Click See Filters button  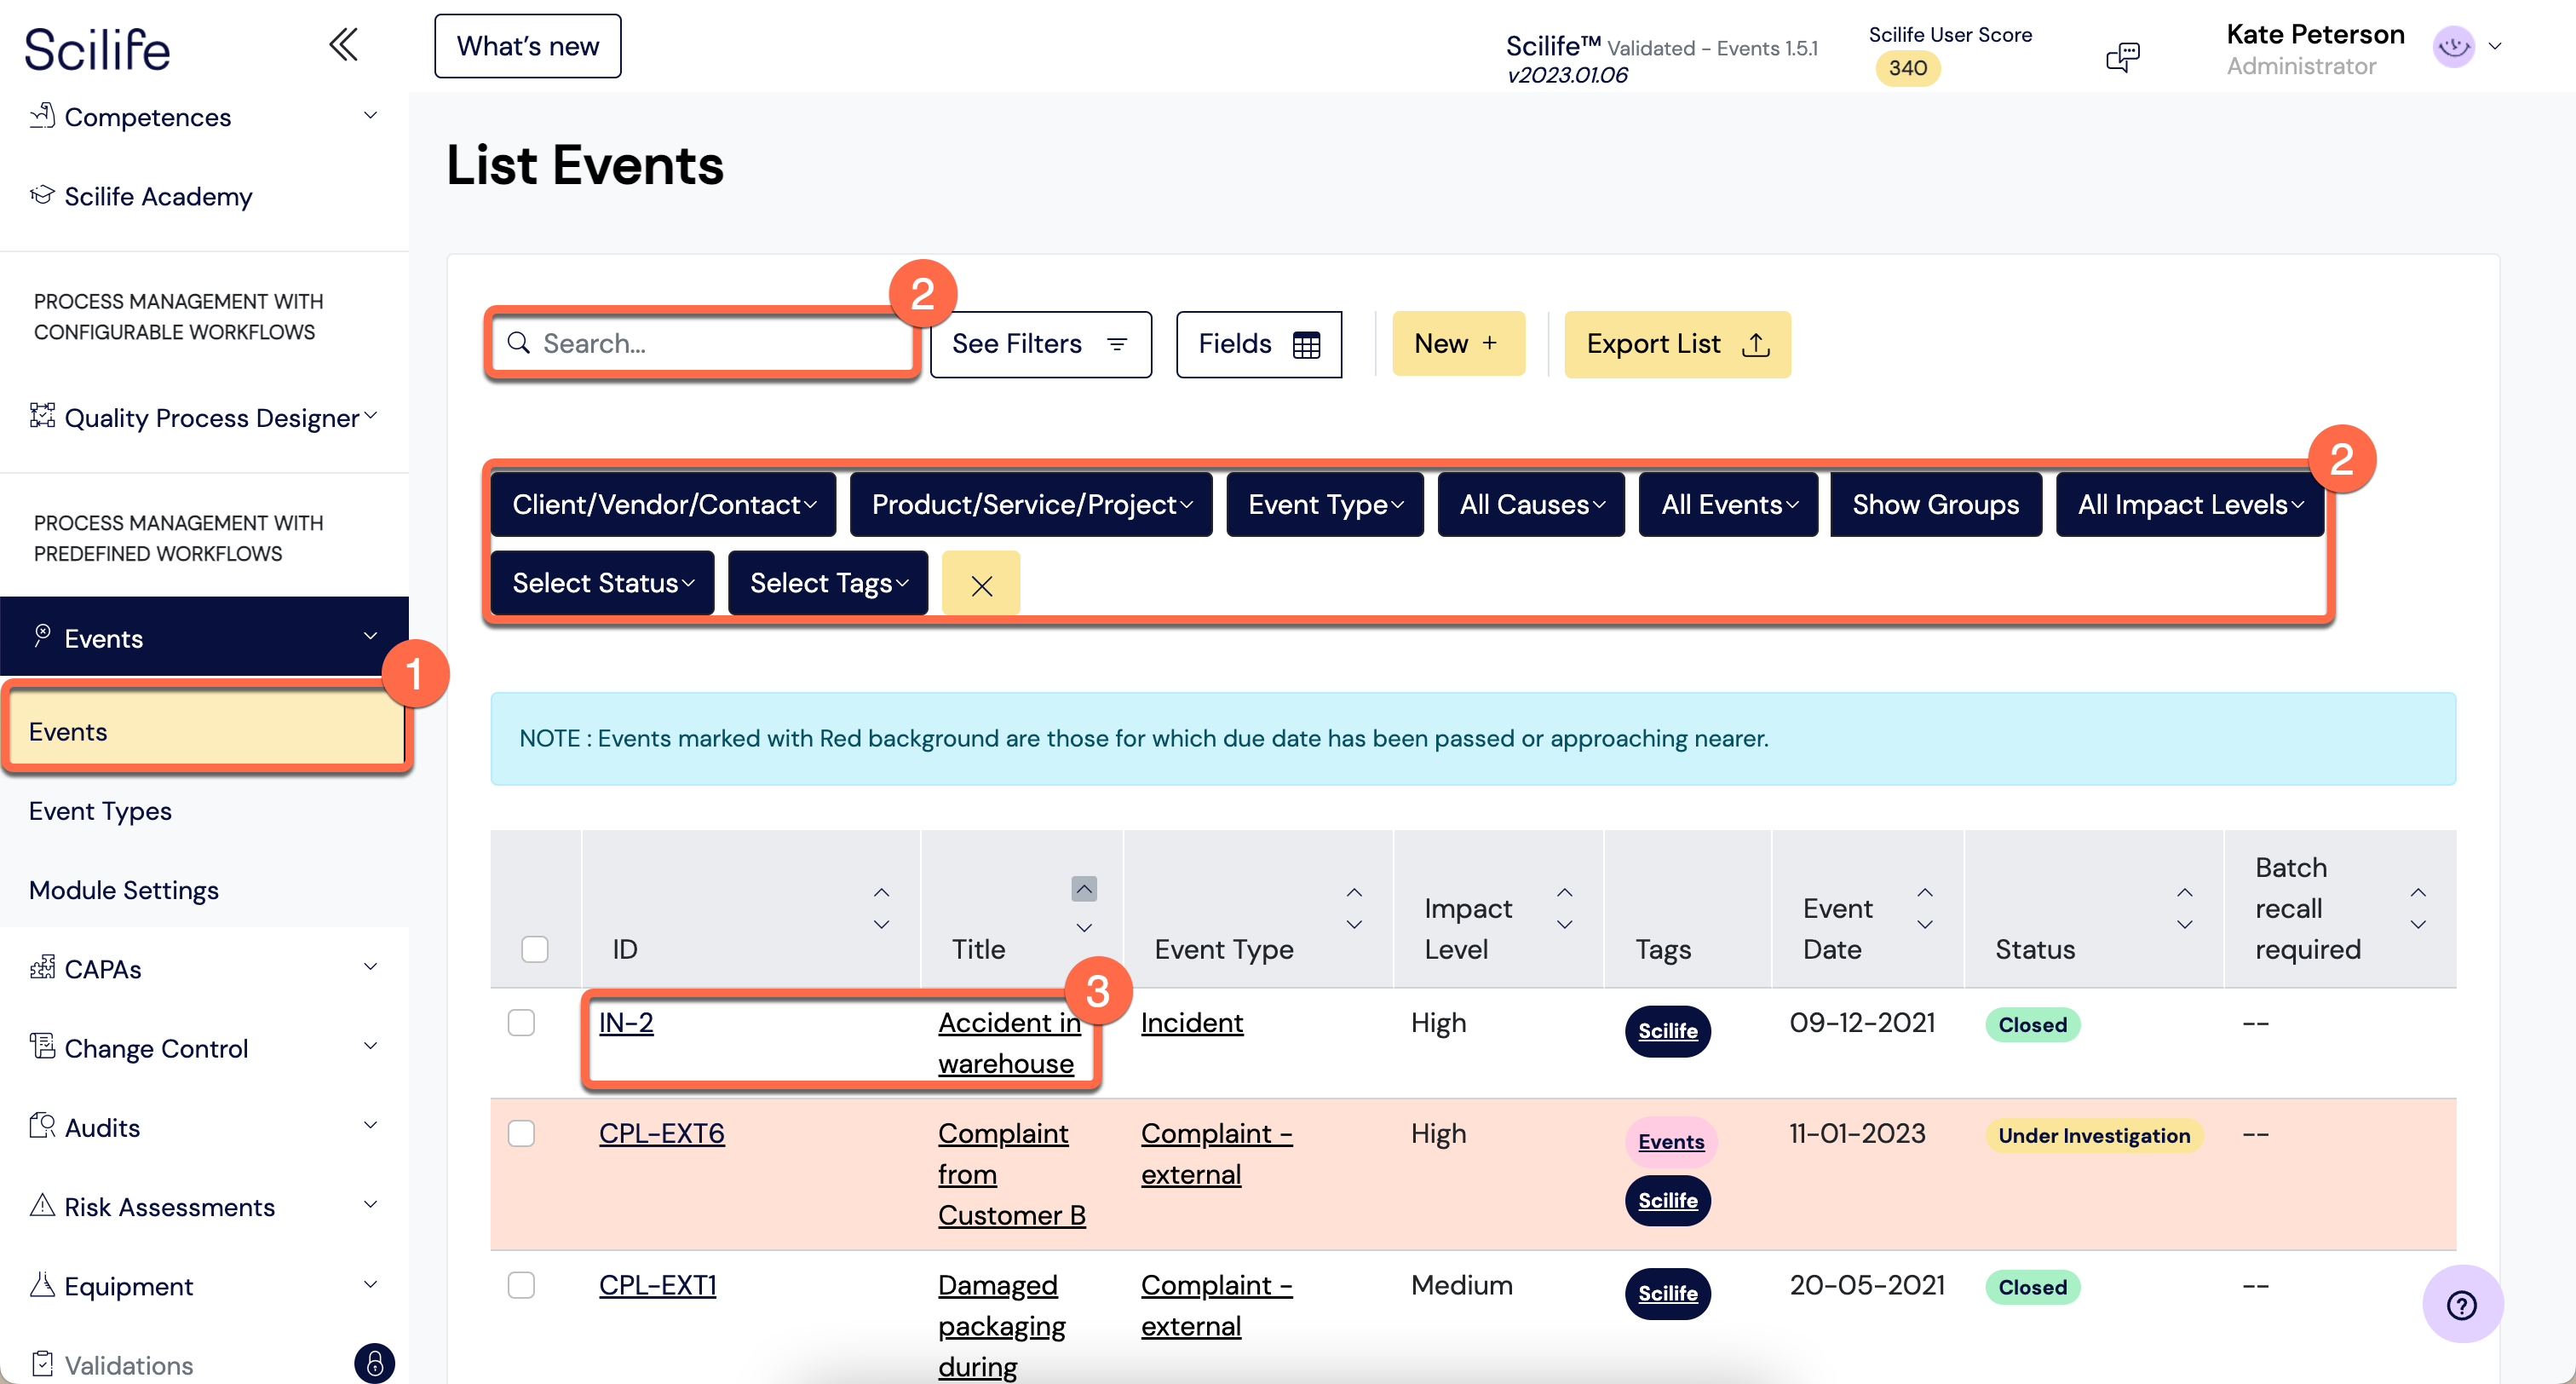[x=1040, y=344]
